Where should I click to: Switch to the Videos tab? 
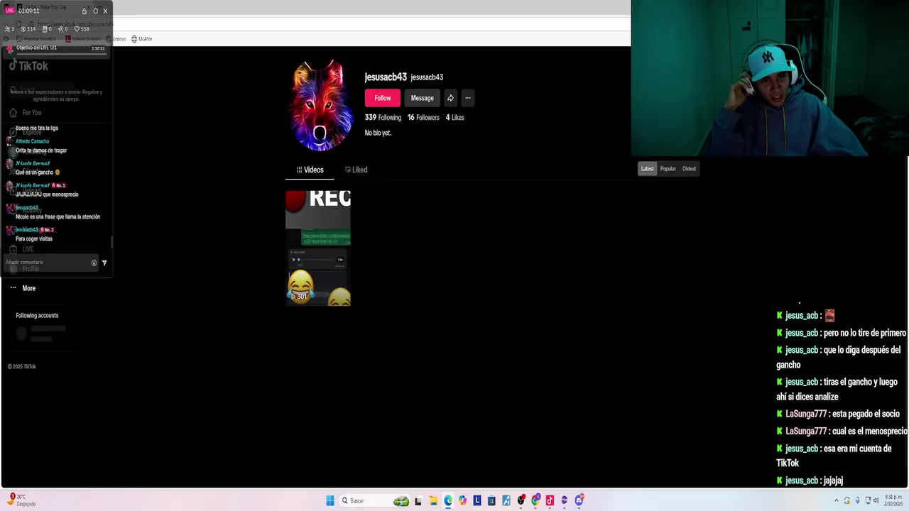(310, 170)
